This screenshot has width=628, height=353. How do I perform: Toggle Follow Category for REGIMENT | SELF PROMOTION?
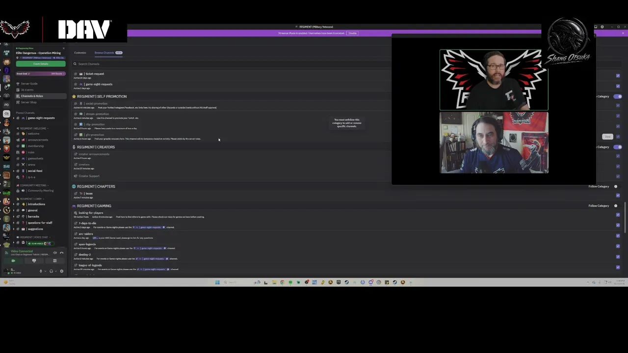[618, 97]
